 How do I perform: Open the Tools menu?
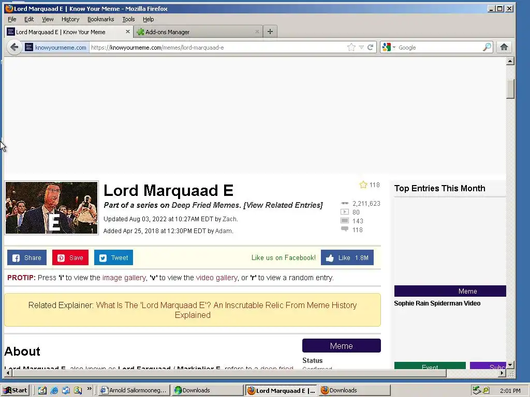pos(128,19)
